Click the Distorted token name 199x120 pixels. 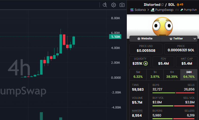(152, 5)
